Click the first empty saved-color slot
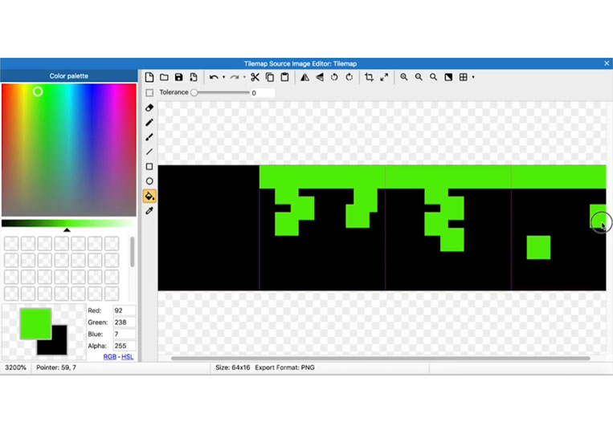 pos(11,244)
